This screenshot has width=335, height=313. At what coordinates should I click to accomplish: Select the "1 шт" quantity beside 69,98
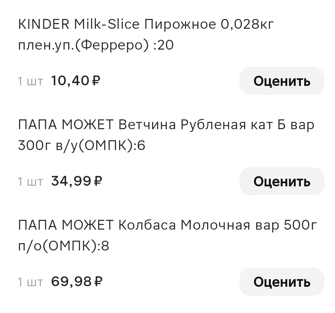(x=31, y=282)
